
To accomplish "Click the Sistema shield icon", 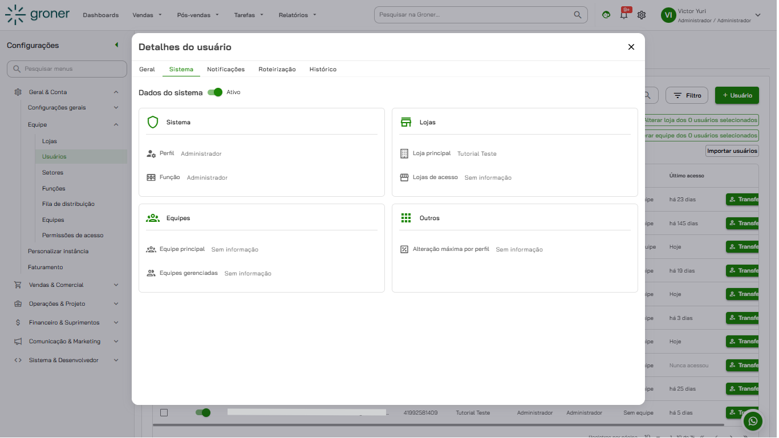I will pos(153,122).
